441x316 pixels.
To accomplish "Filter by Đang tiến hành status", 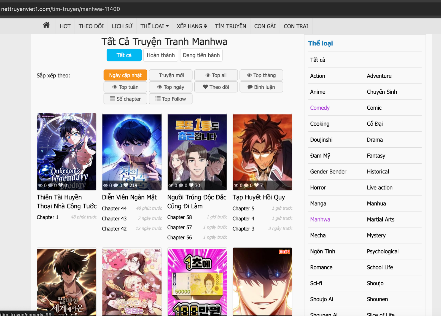I will coord(201,55).
